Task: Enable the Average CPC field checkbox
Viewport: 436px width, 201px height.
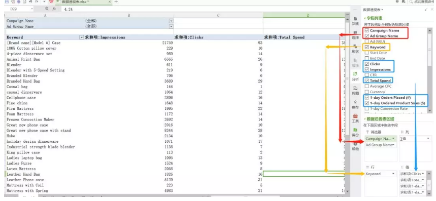Action: coord(366,86)
